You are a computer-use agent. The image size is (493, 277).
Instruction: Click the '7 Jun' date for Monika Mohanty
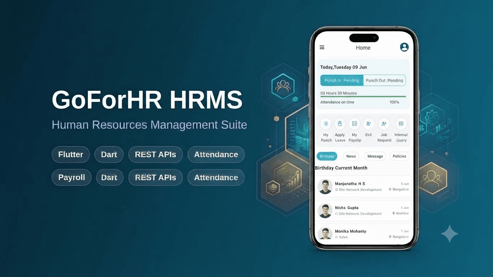tap(405, 231)
